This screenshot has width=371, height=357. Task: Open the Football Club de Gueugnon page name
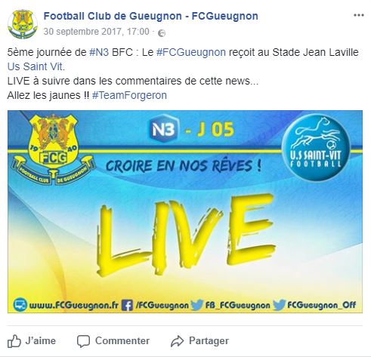(x=151, y=16)
